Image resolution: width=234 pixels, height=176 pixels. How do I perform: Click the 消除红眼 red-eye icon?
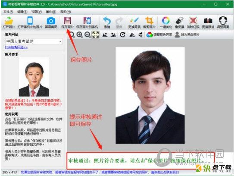(193, 21)
